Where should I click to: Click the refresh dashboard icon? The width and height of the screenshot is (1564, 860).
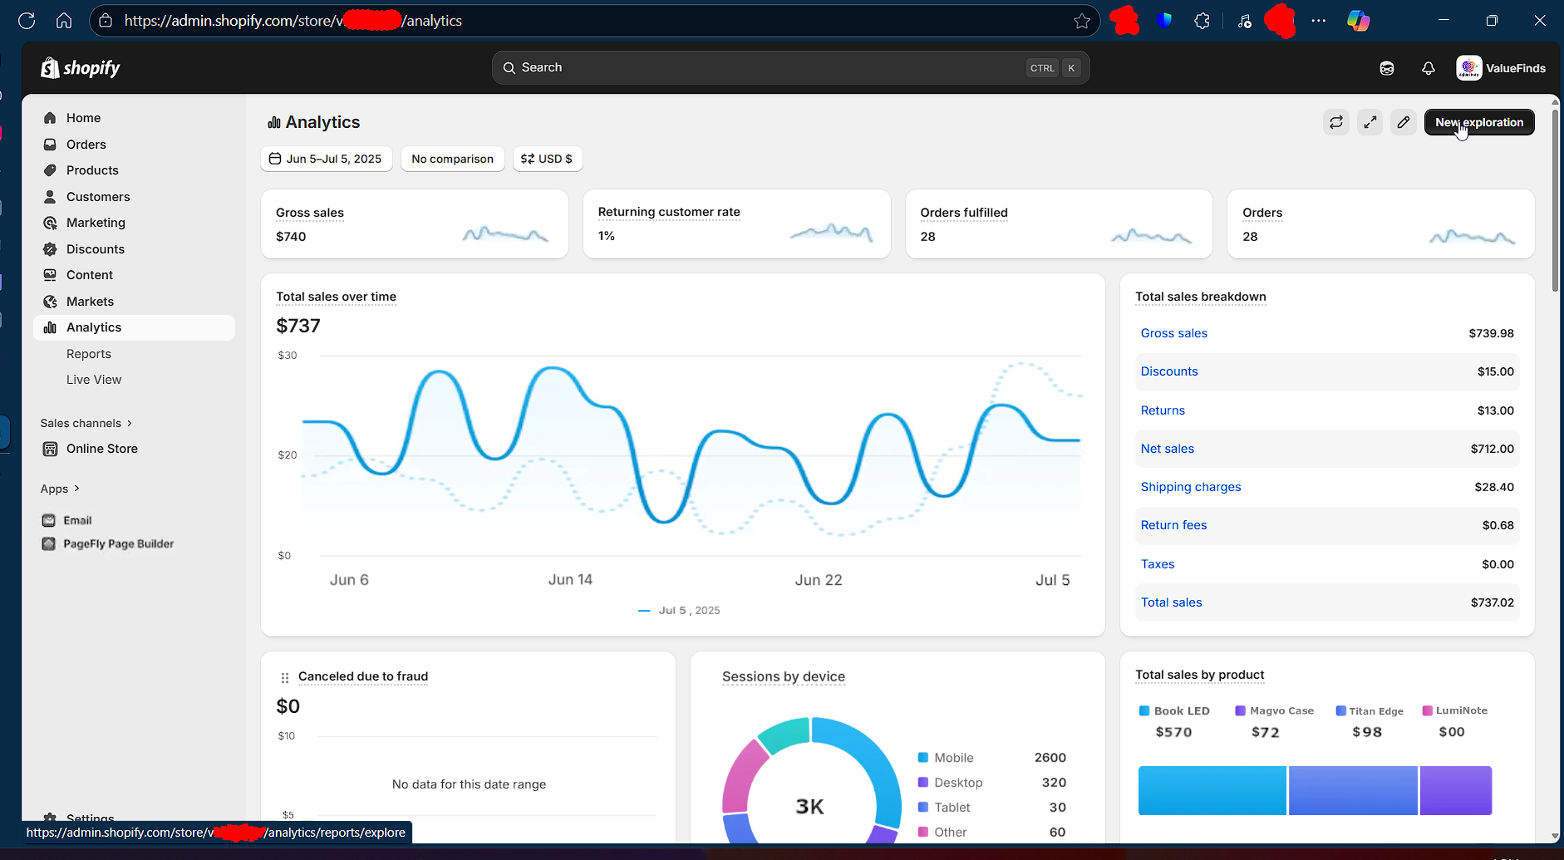pos(1335,122)
